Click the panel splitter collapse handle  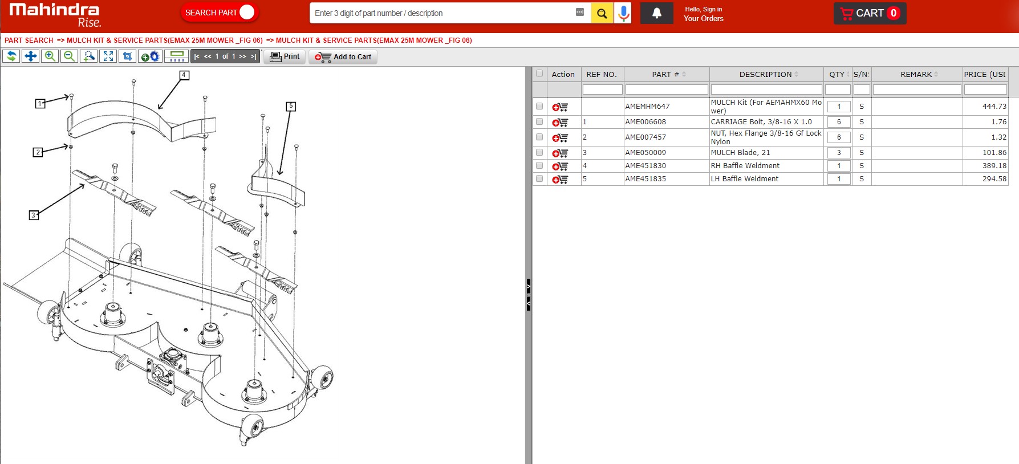click(x=529, y=294)
